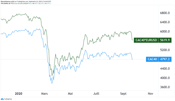Click the 2020 time axis label
The image size is (175, 101).
(19, 94)
